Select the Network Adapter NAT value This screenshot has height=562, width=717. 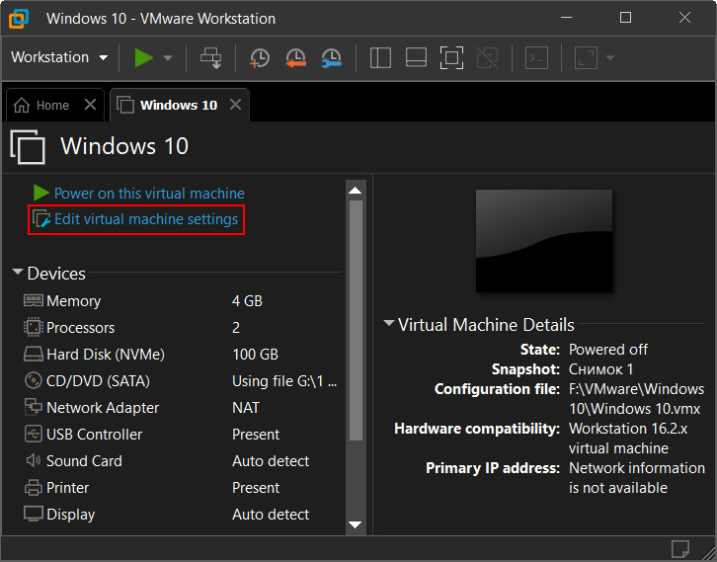pos(246,408)
